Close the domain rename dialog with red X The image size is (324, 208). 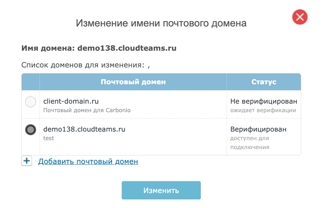(300, 18)
